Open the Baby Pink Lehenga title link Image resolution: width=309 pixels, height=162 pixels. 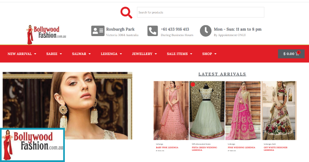pos(167,147)
